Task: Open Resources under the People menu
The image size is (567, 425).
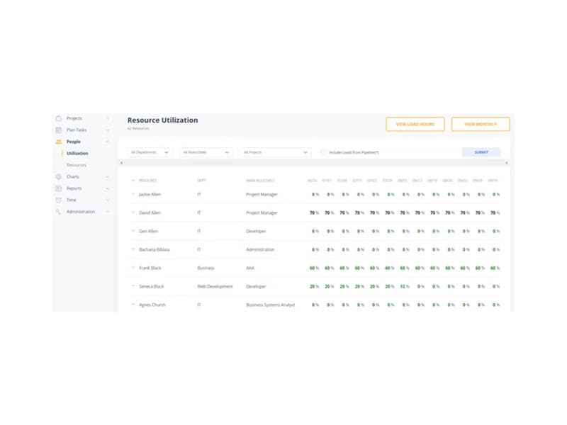Action: (x=77, y=165)
